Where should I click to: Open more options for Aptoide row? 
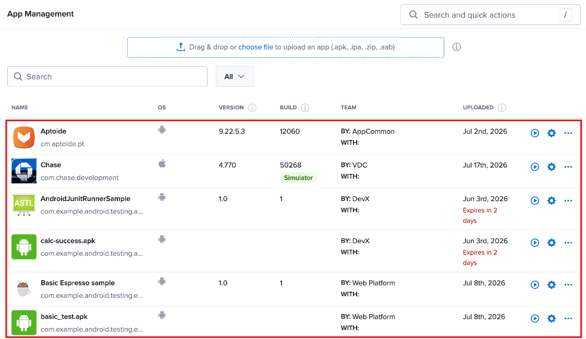click(568, 133)
